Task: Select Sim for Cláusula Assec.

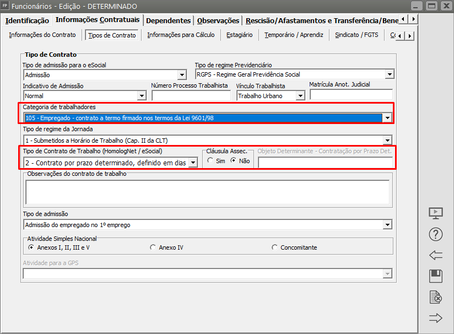Action: pos(210,161)
